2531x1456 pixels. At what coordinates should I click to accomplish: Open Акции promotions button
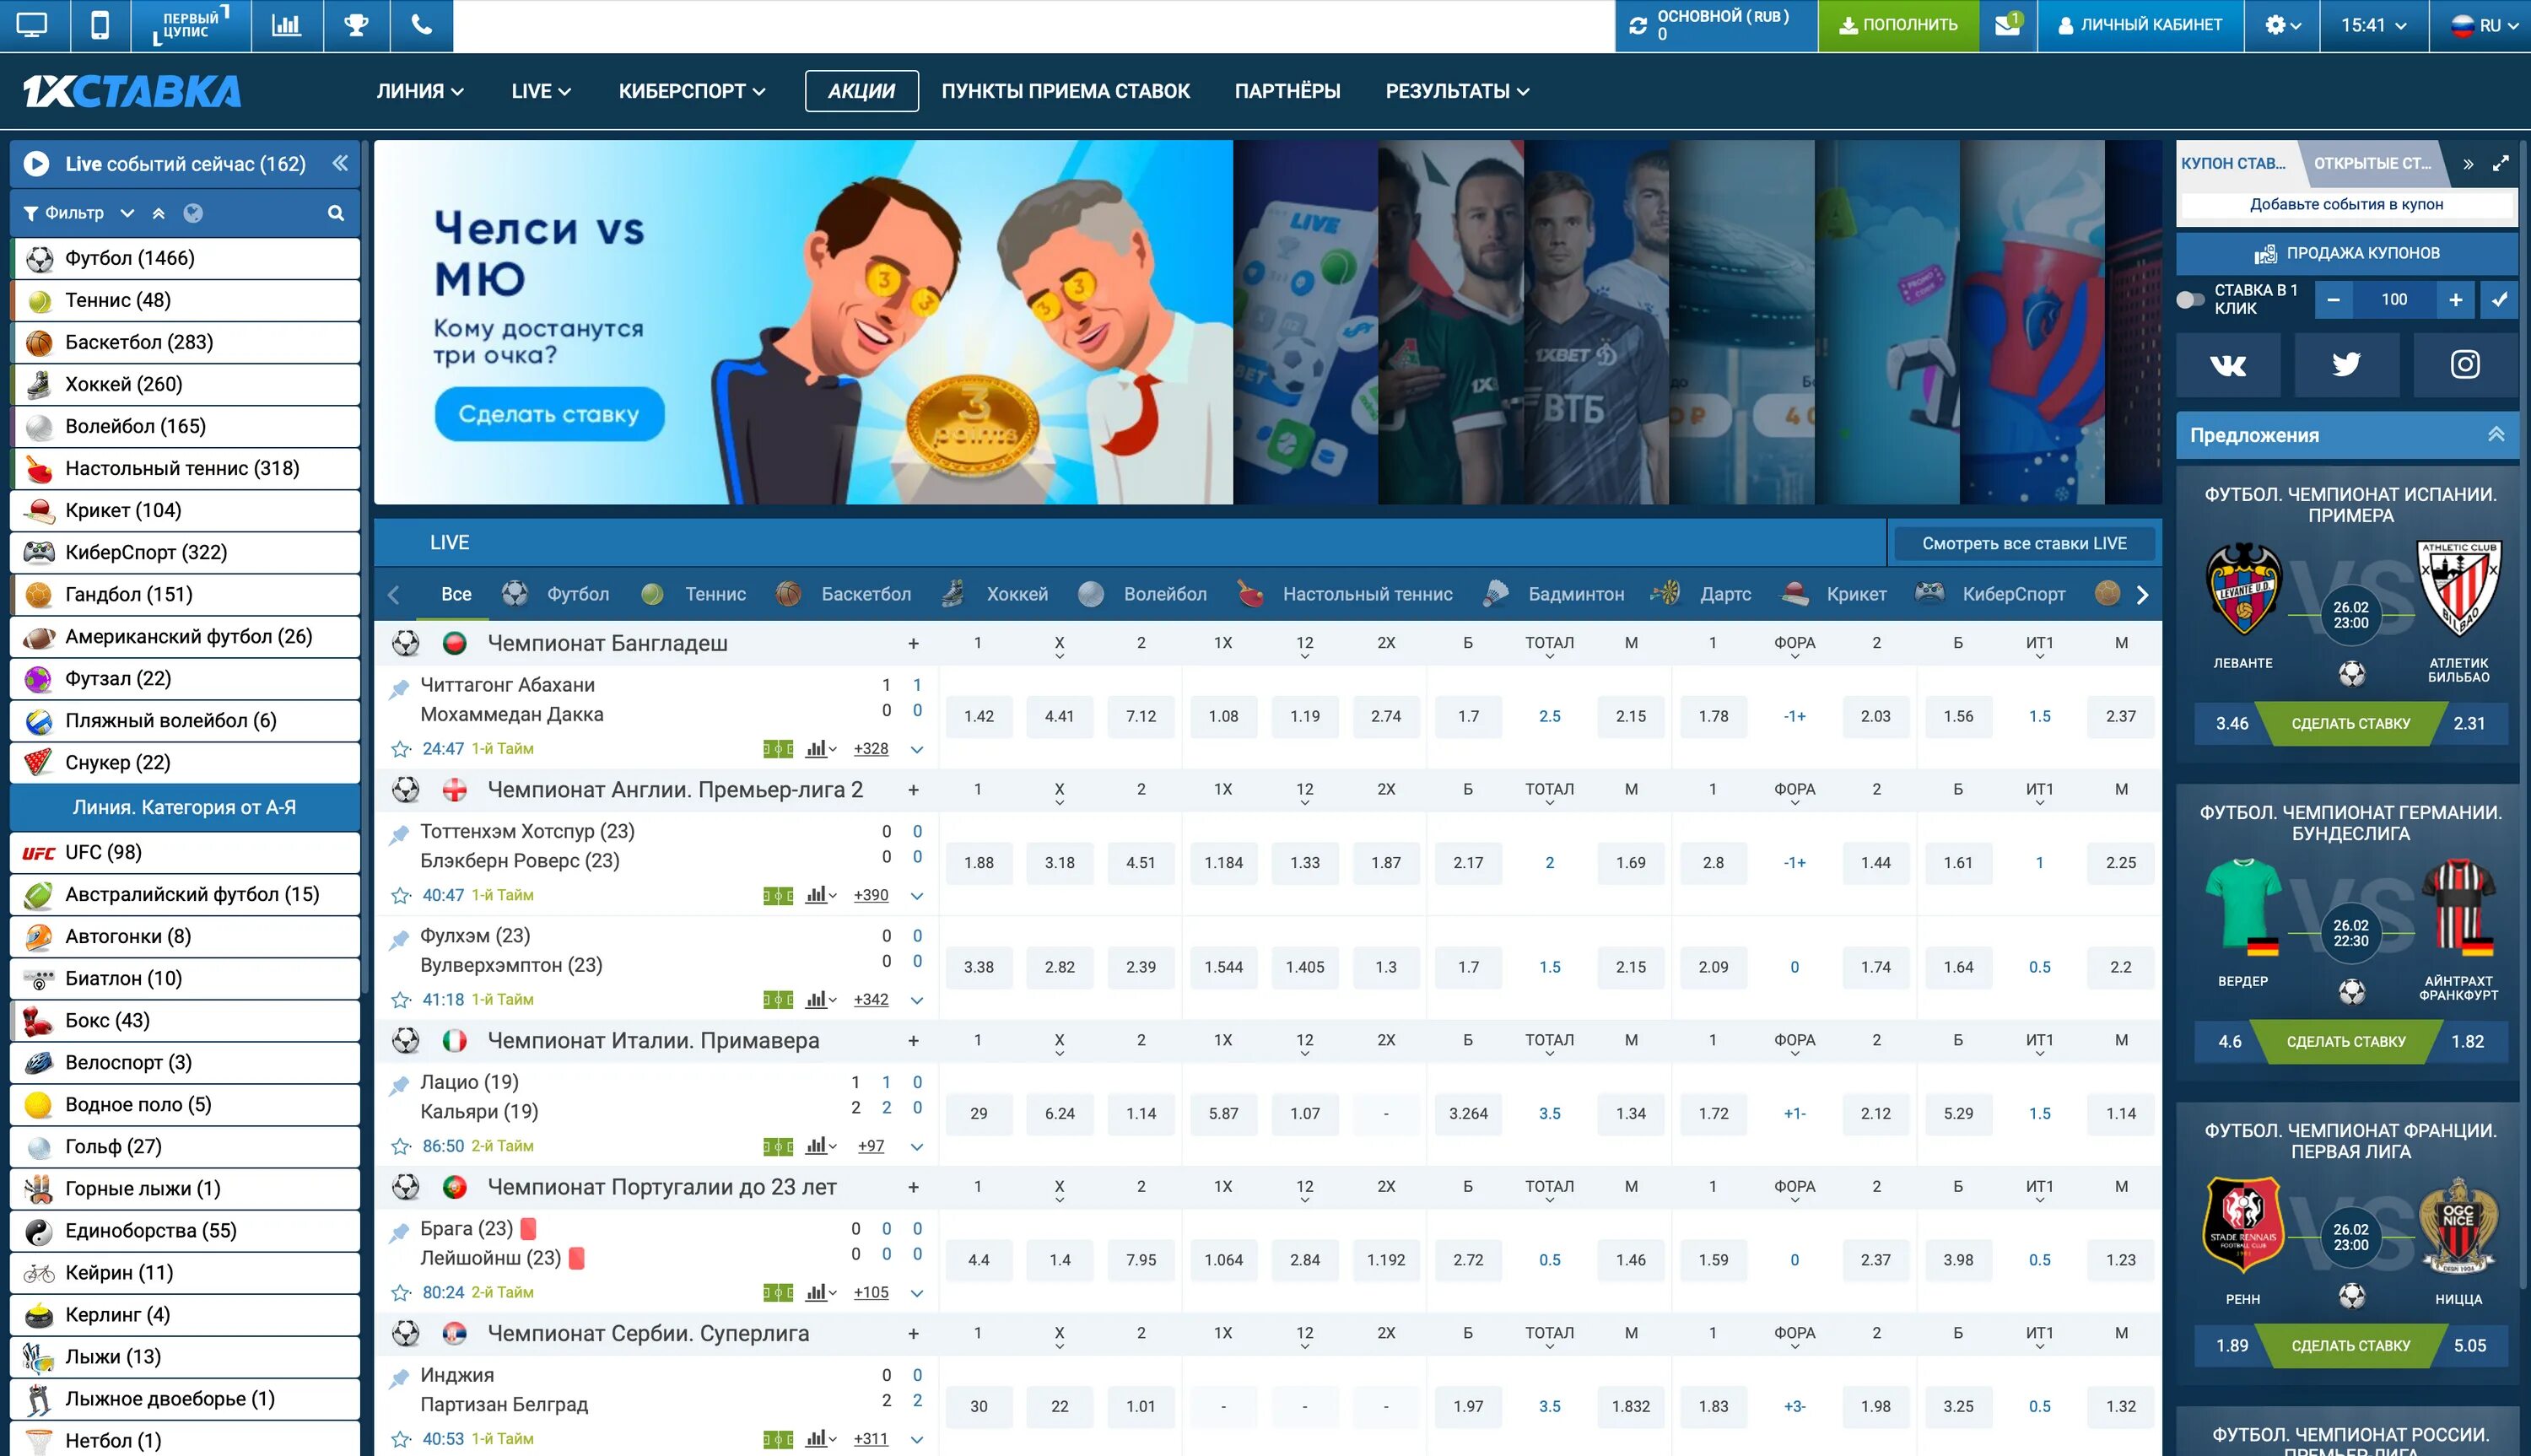click(862, 91)
